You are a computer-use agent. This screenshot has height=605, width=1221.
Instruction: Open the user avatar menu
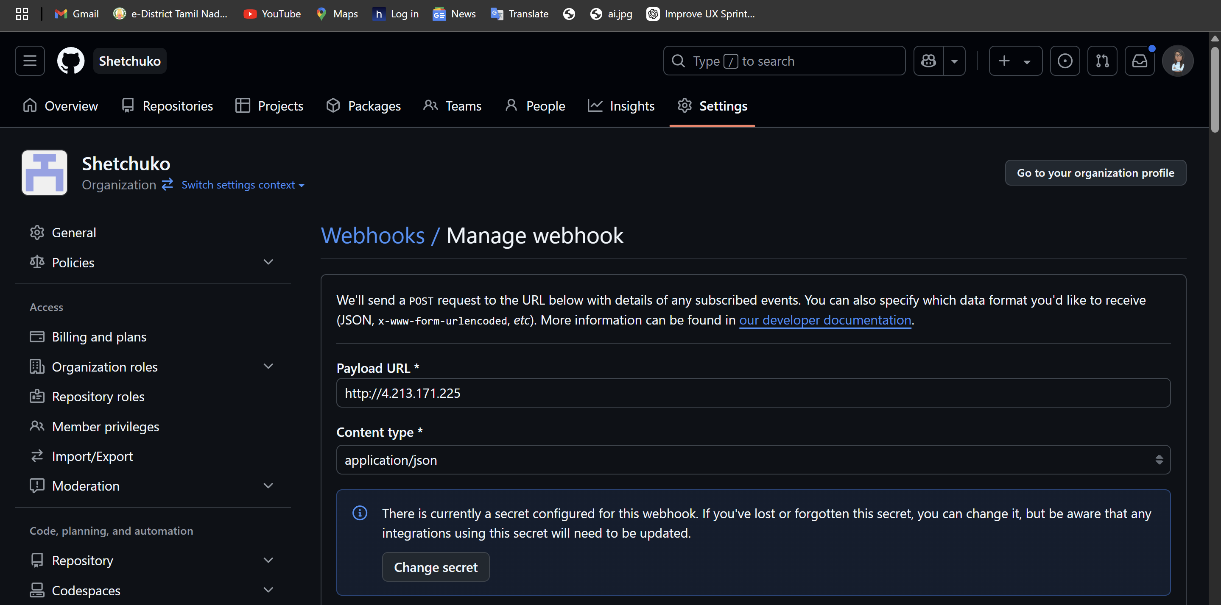(1177, 61)
